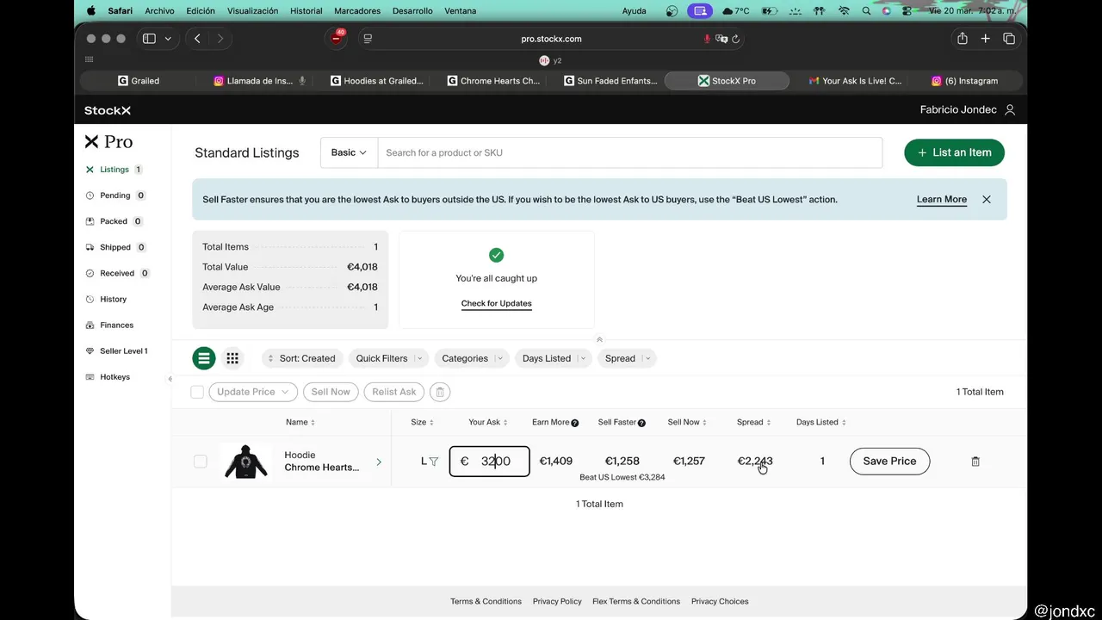Delete the Chrome Hearts hoodie listing
1102x620 pixels.
point(975,462)
